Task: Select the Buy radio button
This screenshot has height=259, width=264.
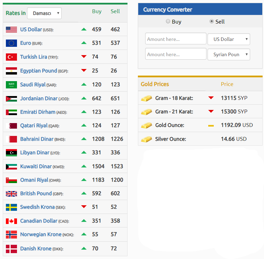Action: tap(168, 21)
